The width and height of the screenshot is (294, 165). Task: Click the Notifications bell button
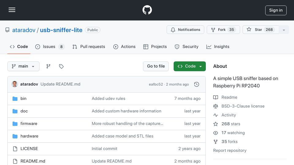[x=186, y=30]
